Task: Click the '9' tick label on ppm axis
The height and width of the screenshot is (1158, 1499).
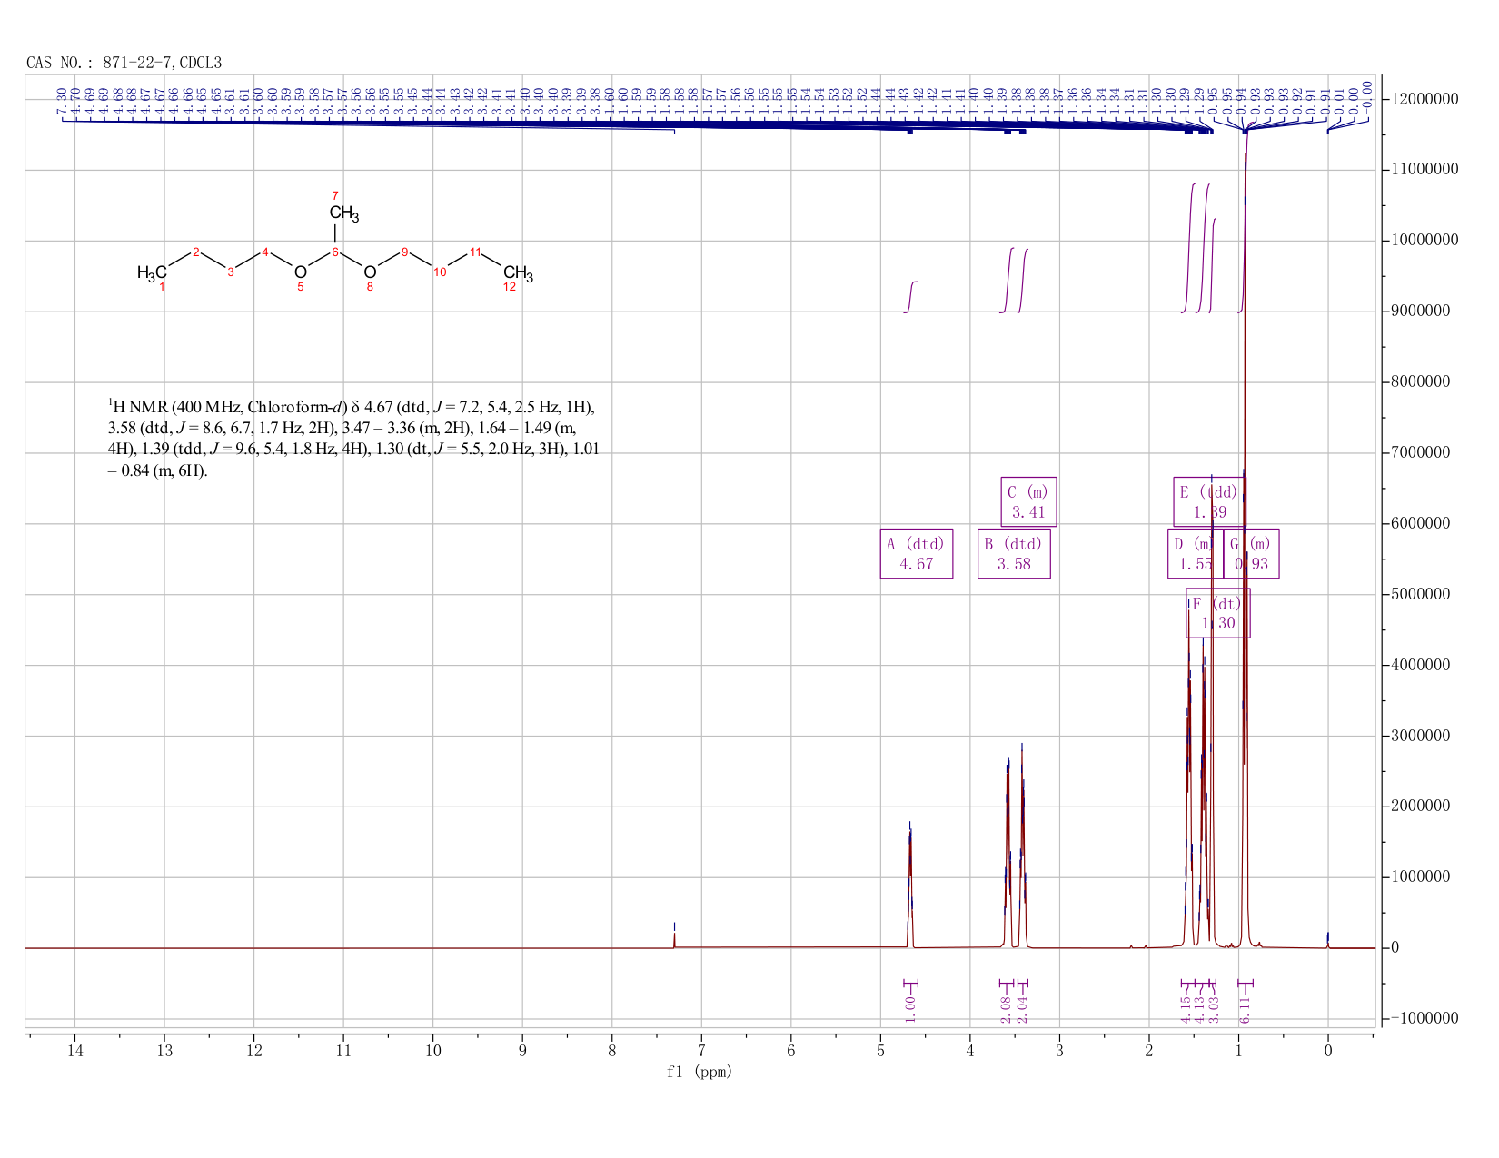Action: 523,1051
